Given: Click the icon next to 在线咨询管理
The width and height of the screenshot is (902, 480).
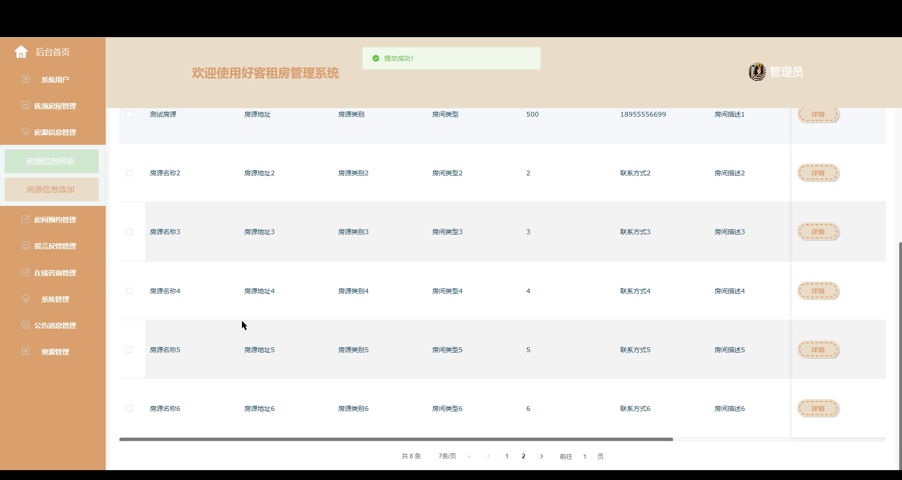Looking at the screenshot, I should click(26, 272).
